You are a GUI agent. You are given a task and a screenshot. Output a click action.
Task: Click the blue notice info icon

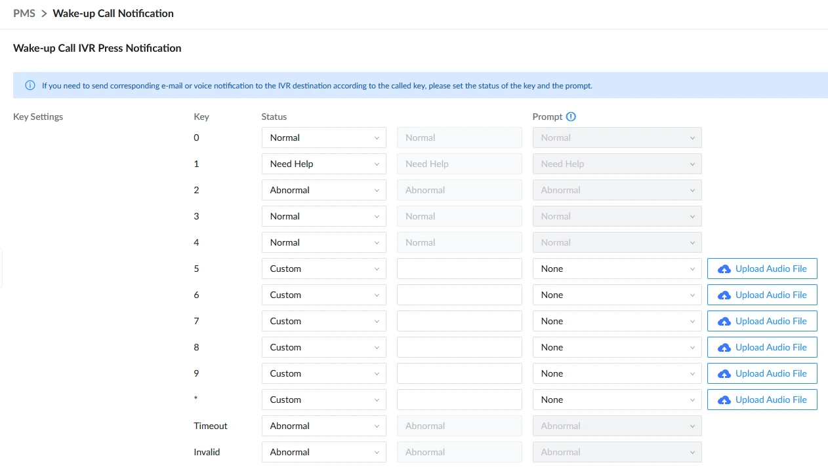click(x=30, y=85)
